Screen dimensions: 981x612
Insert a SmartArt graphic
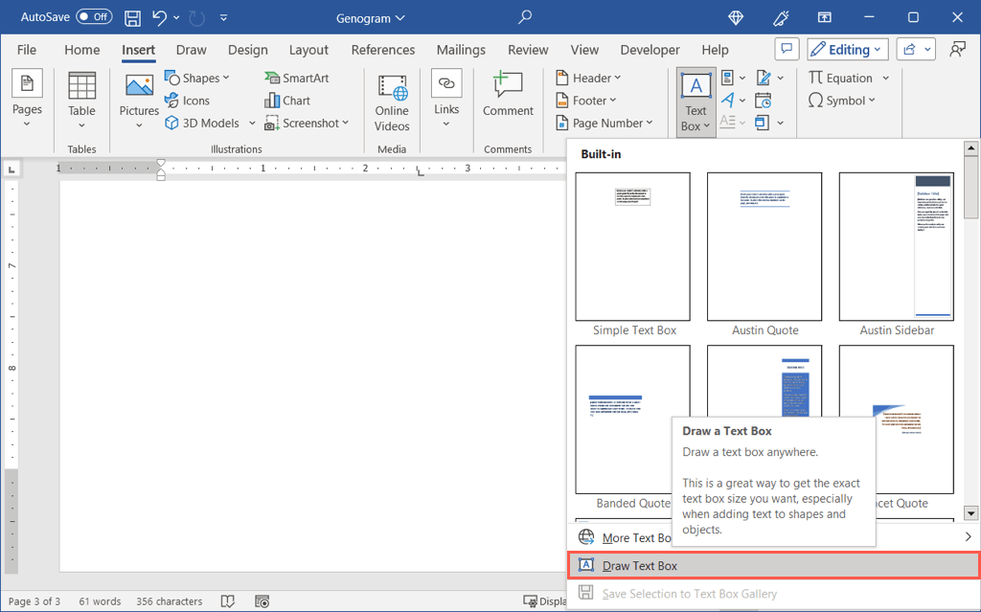pyautogui.click(x=297, y=78)
